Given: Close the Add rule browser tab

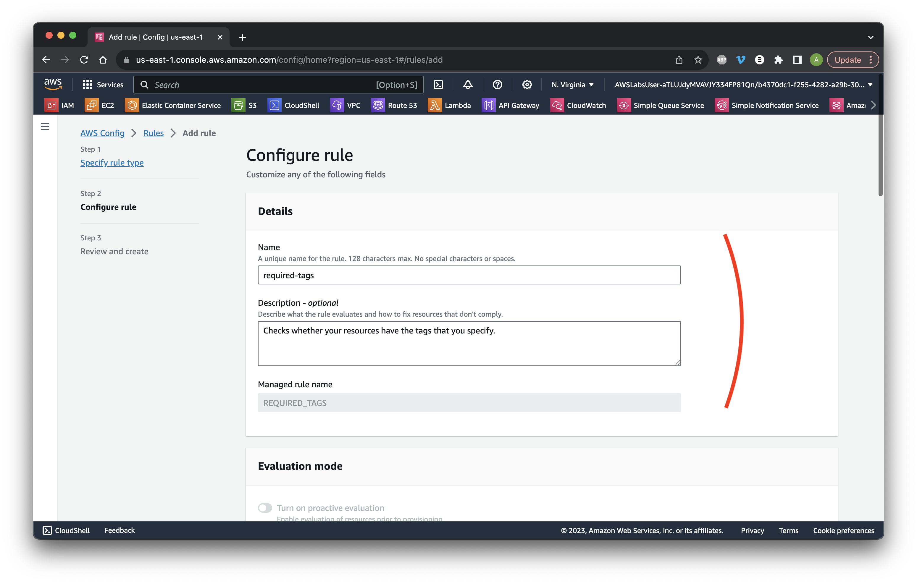Looking at the screenshot, I should pyautogui.click(x=220, y=37).
